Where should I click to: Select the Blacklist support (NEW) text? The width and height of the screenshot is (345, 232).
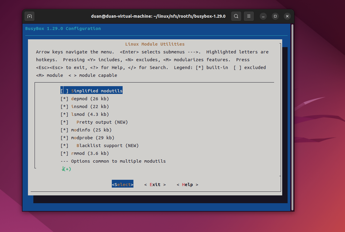(108, 146)
